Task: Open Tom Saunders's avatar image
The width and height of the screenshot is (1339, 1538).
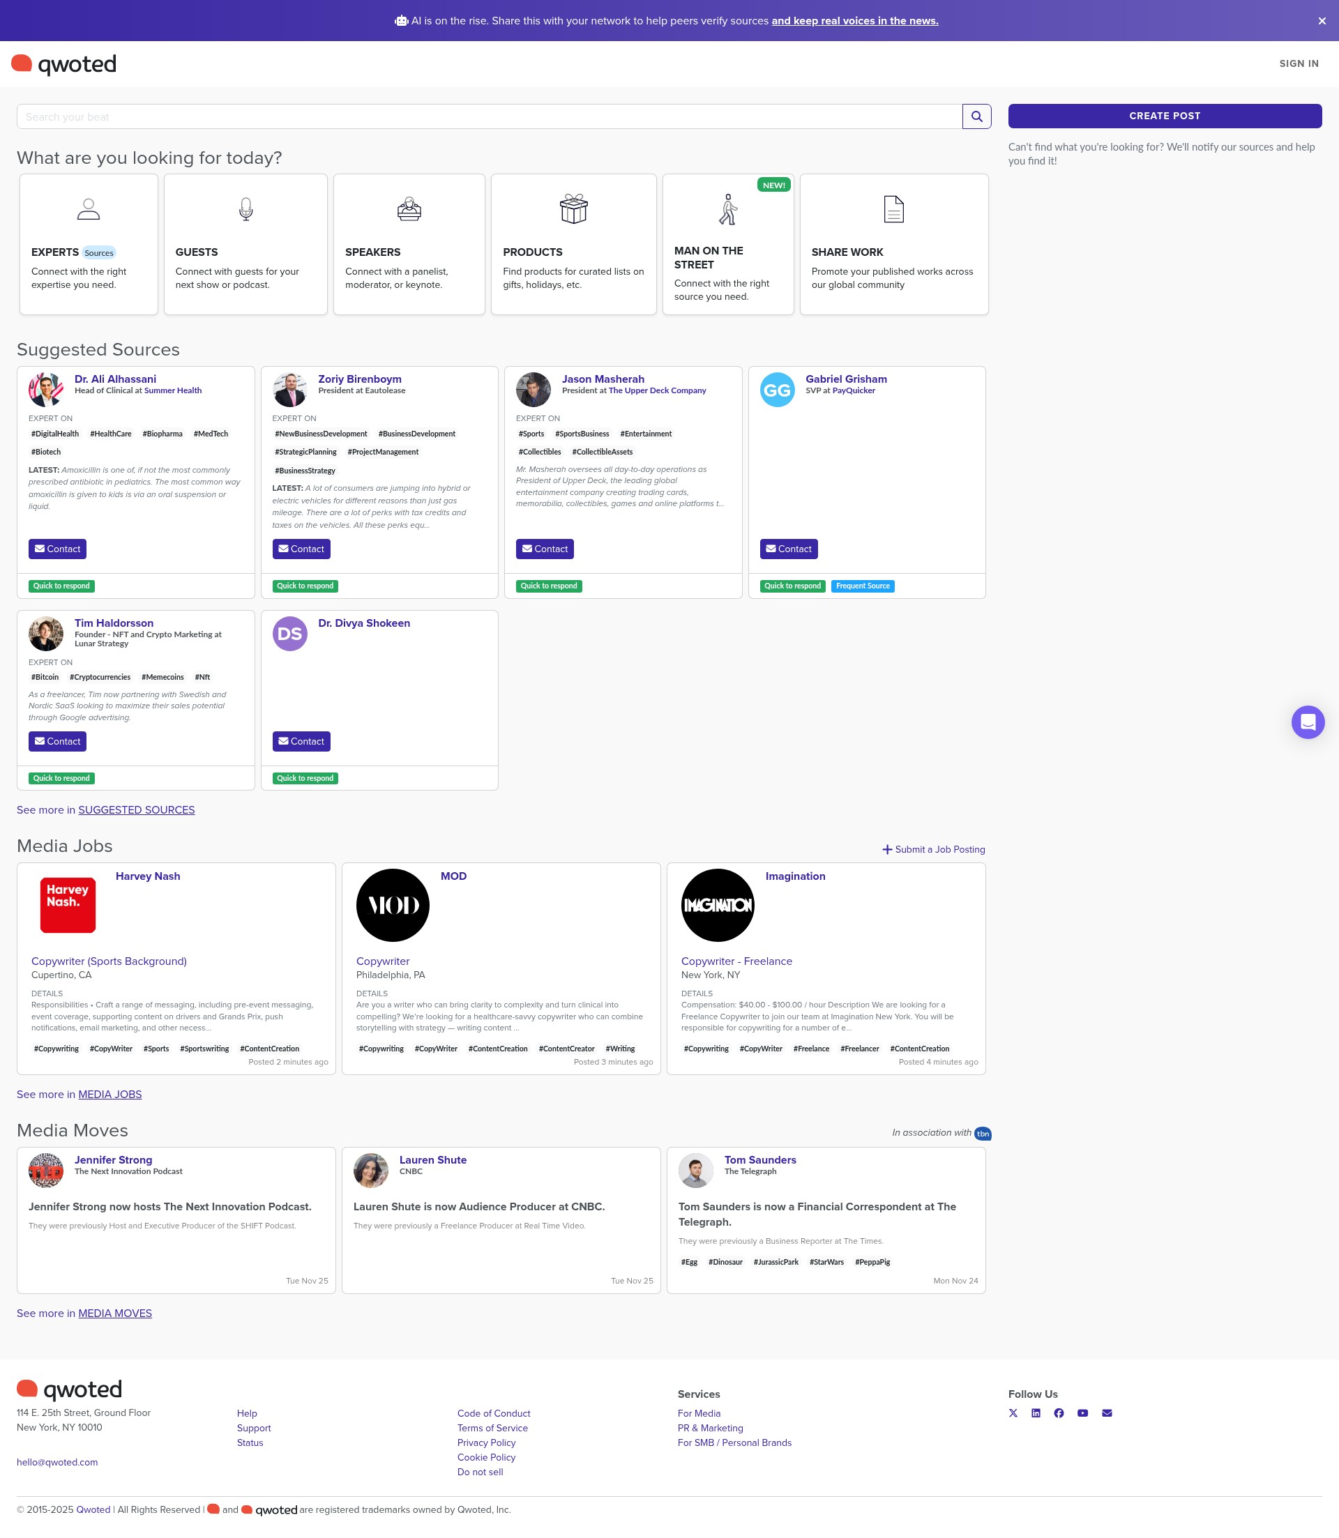Action: (697, 1171)
